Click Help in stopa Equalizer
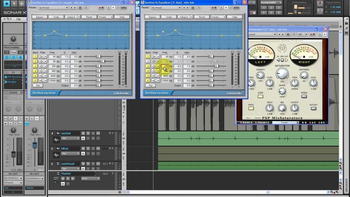Viewport: 350px width, 197px height. [122, 17]
